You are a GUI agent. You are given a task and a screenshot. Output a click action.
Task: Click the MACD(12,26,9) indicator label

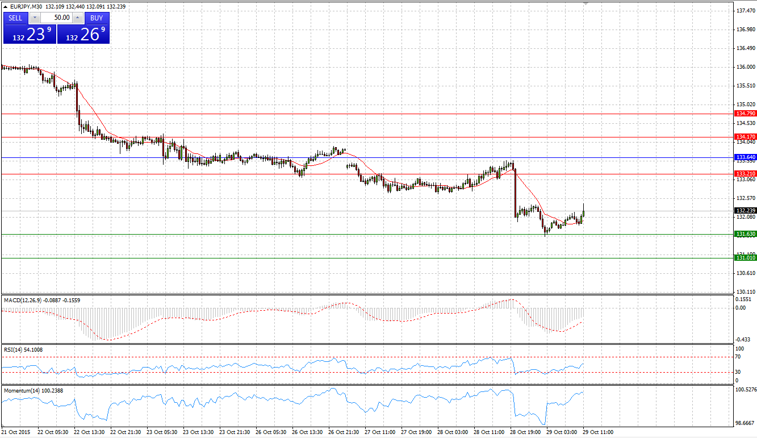pos(23,300)
